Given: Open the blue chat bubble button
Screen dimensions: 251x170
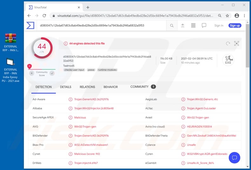Looking at the screenshot, I should 234,158.
